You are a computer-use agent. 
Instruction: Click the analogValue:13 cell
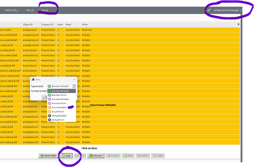[31, 122]
